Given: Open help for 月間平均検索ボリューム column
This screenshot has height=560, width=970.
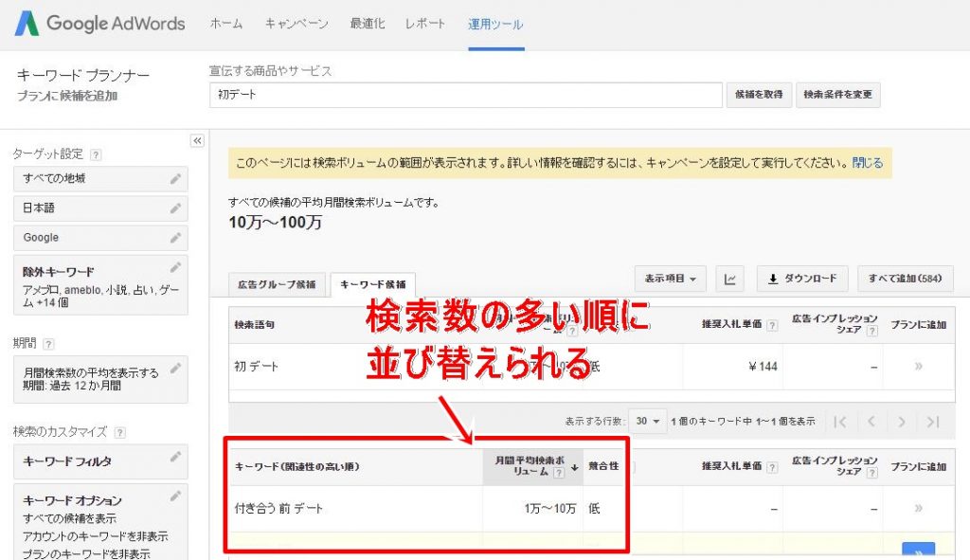Looking at the screenshot, I should pos(559,473).
